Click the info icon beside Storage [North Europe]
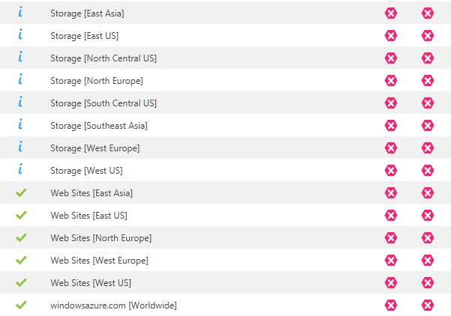 pyautogui.click(x=20, y=79)
